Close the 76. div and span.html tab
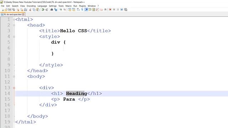The width and height of the screenshot is (228, 128). click(x=23, y=14)
